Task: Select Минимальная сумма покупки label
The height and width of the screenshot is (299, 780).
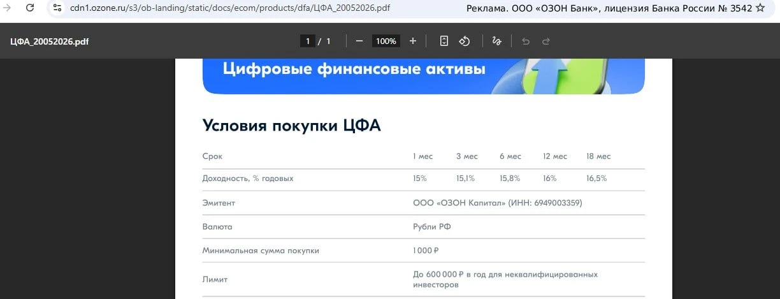Action: (261, 251)
